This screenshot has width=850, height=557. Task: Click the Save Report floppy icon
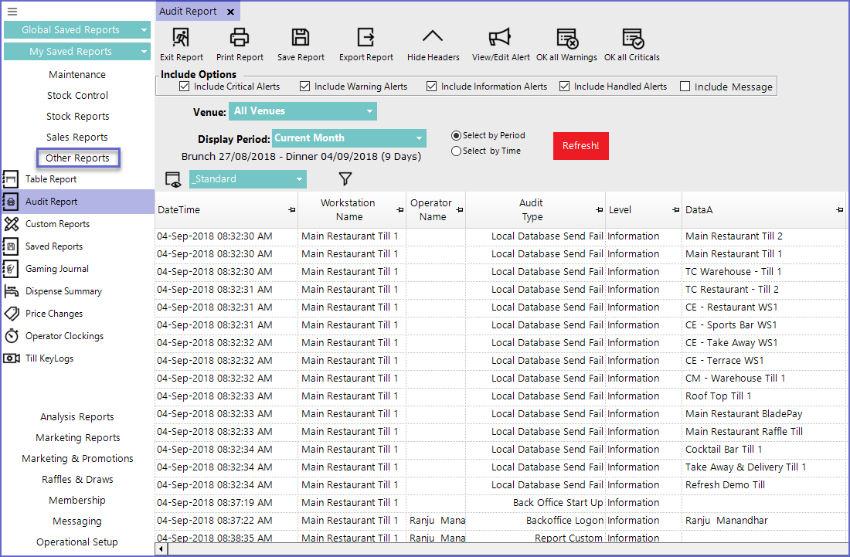click(301, 38)
